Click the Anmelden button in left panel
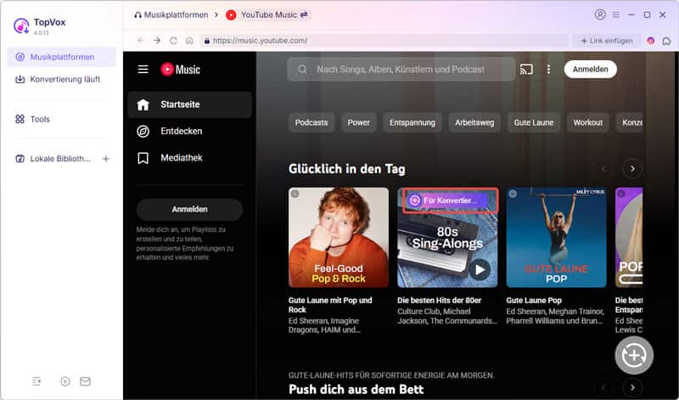This screenshot has width=679, height=400. 189,209
